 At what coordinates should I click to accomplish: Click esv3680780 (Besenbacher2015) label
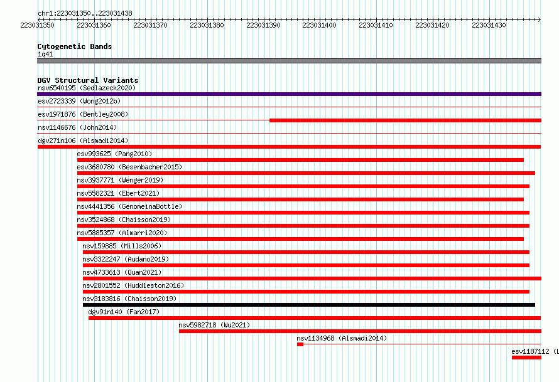coord(129,167)
